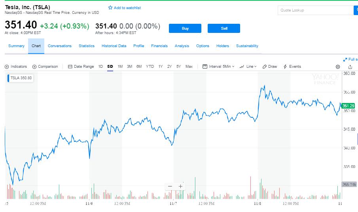Zoom in the chart with plus

(180, 186)
